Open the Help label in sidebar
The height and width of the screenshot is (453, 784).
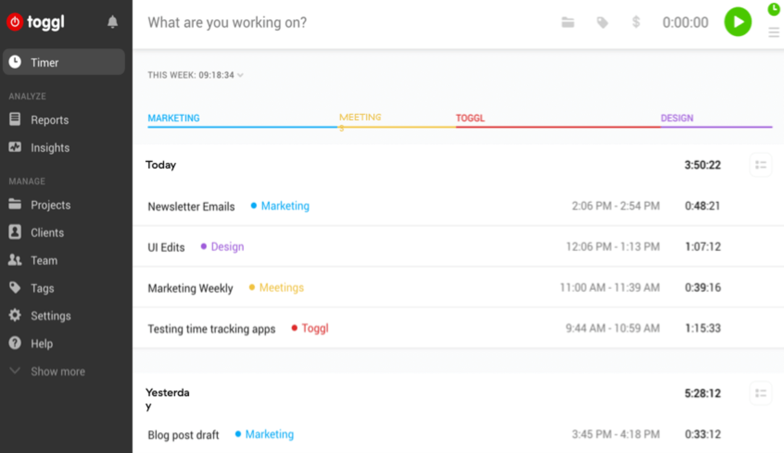(x=41, y=344)
